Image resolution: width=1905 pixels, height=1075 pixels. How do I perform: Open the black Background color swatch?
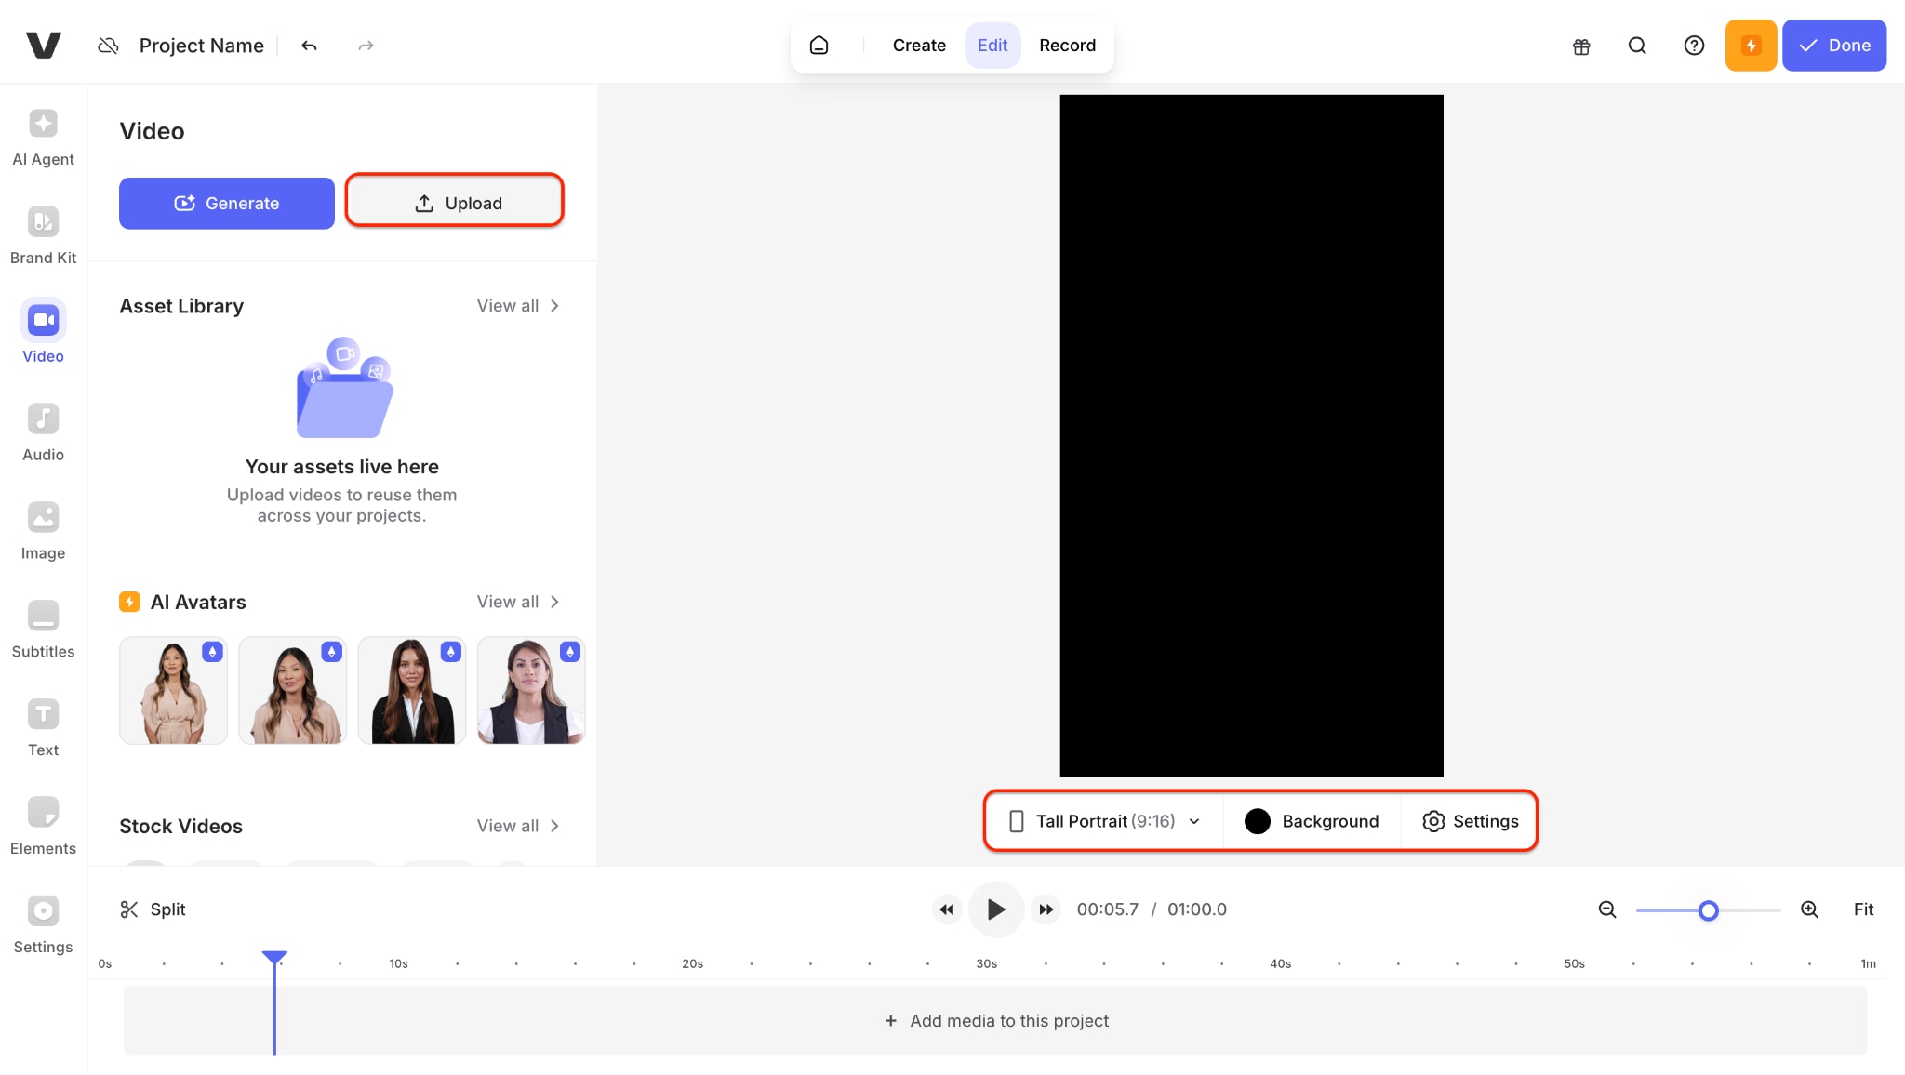coord(1258,821)
